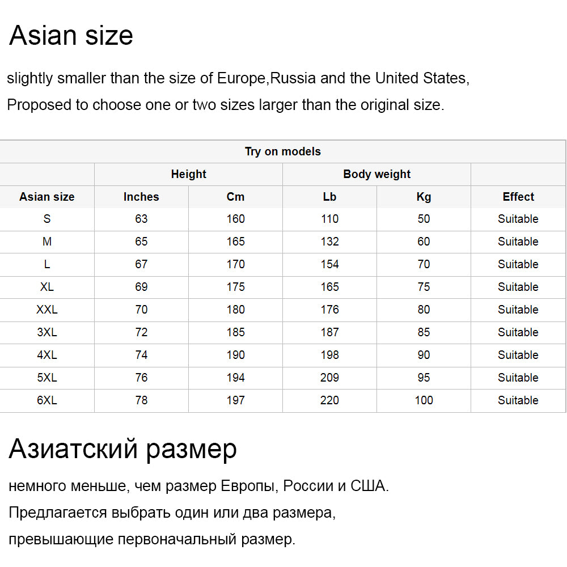Viewport: 567px width, 567px height.
Task: Select the Inches column header
Action: [x=141, y=197]
